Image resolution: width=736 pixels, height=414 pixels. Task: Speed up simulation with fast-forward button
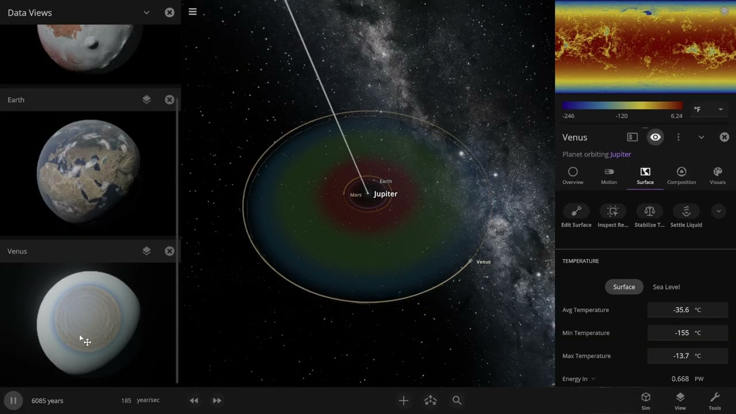tap(217, 400)
